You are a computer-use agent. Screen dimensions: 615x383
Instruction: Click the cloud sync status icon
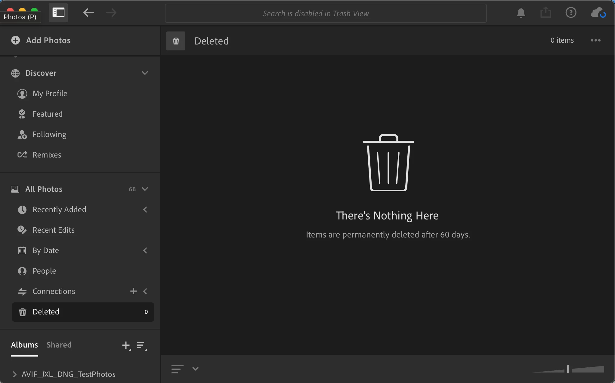(x=598, y=13)
